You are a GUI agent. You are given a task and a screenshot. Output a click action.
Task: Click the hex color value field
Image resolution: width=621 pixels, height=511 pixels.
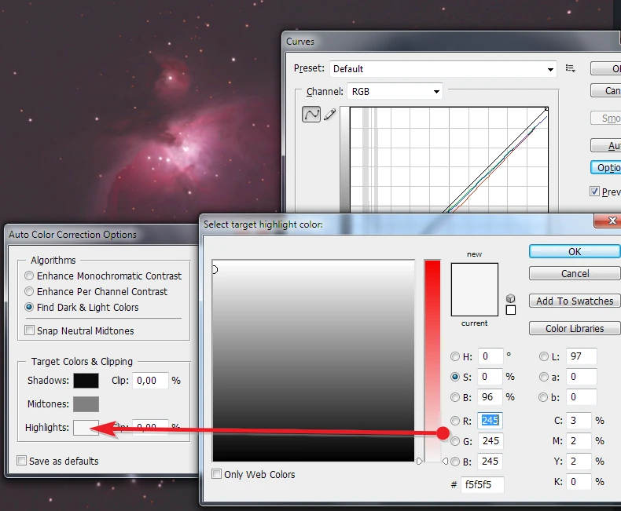click(x=482, y=484)
